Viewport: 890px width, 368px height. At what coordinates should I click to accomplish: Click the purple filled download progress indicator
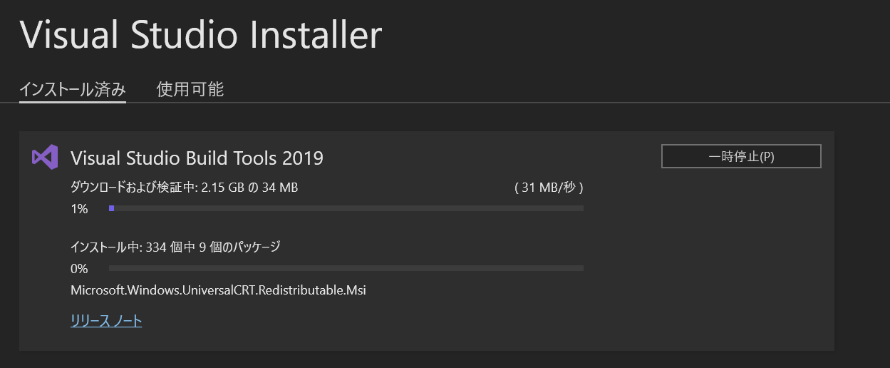click(111, 208)
